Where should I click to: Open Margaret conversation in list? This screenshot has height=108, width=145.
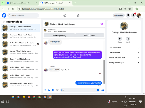pyautogui.click(x=20, y=85)
